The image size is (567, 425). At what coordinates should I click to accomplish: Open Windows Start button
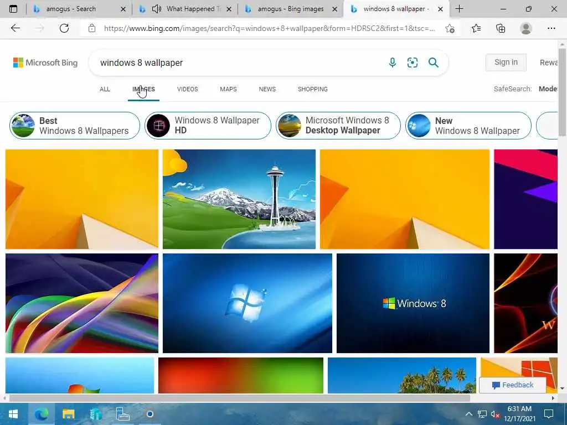13,414
